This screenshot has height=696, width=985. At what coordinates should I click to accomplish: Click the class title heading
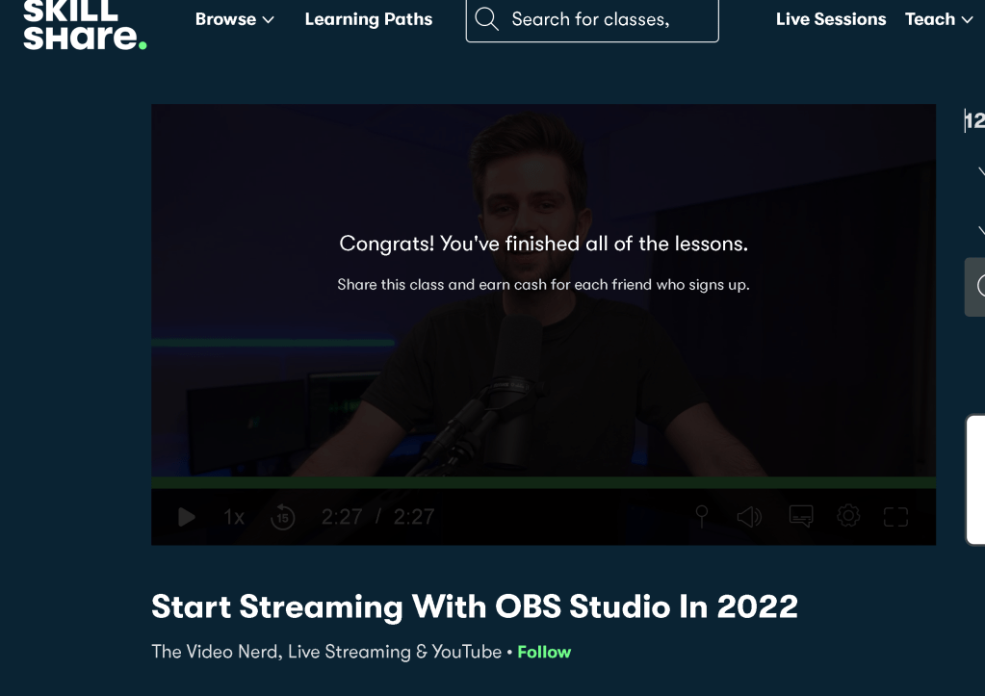pos(475,606)
